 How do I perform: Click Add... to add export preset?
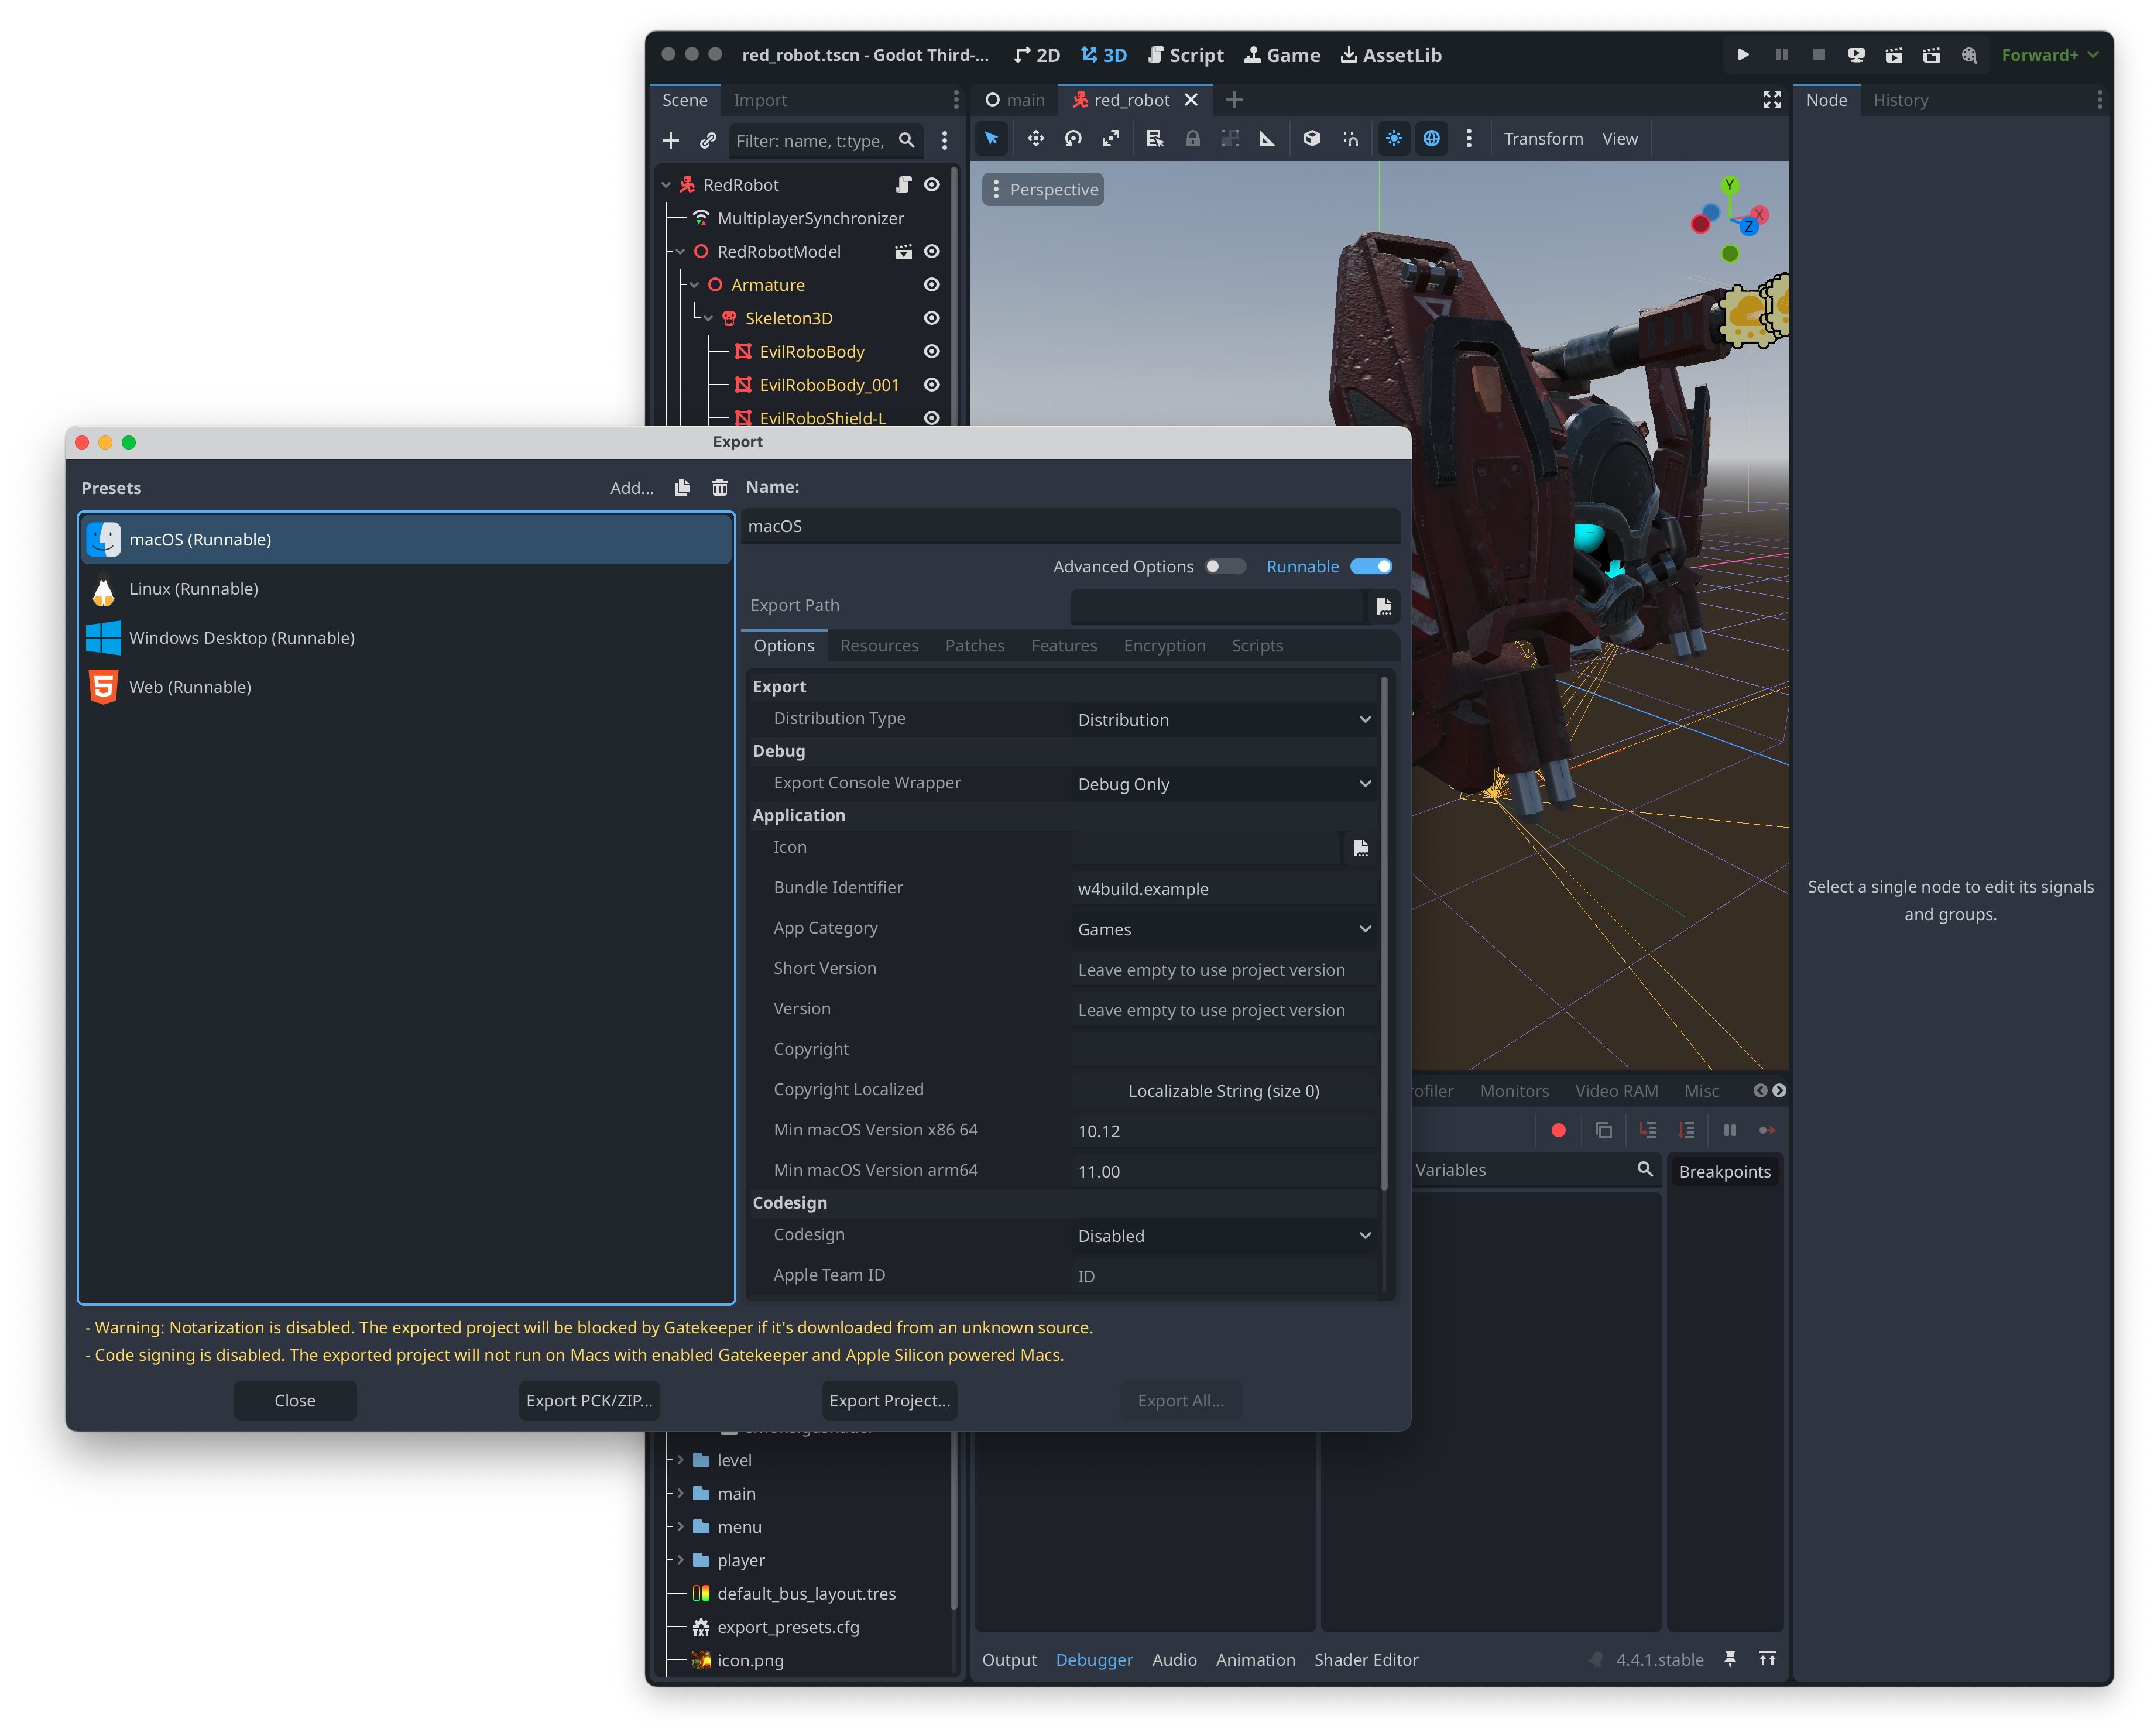[x=632, y=488]
